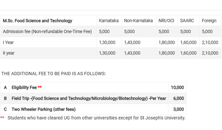Click the footnote about St Joseph's University

pos(96,118)
